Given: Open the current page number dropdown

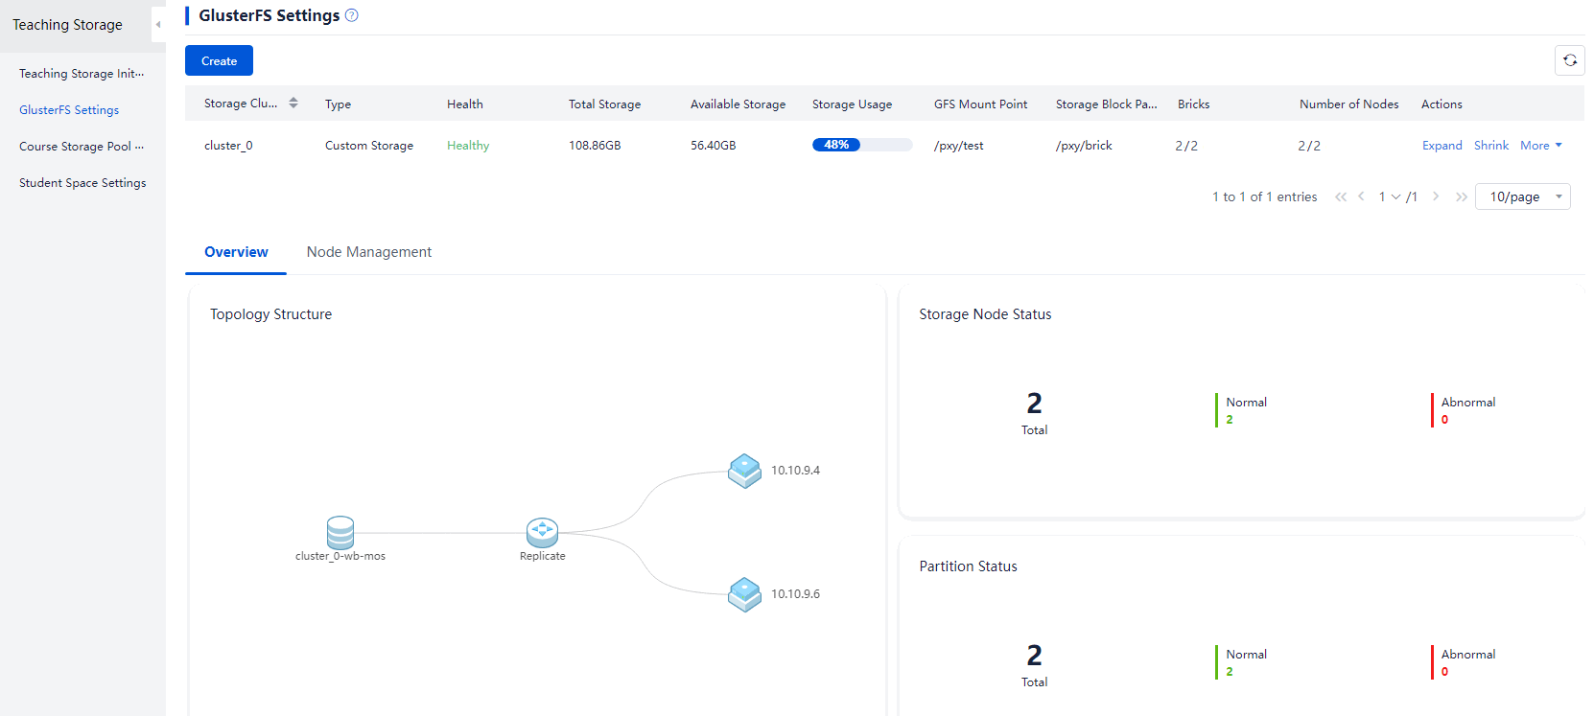Looking at the screenshot, I should [1390, 196].
